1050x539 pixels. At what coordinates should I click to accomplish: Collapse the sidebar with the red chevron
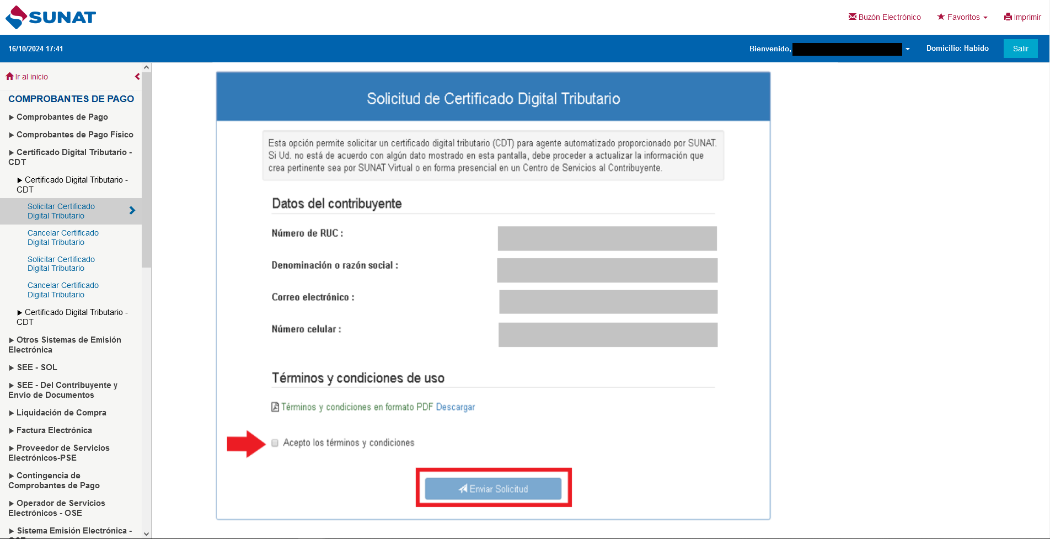tap(137, 77)
